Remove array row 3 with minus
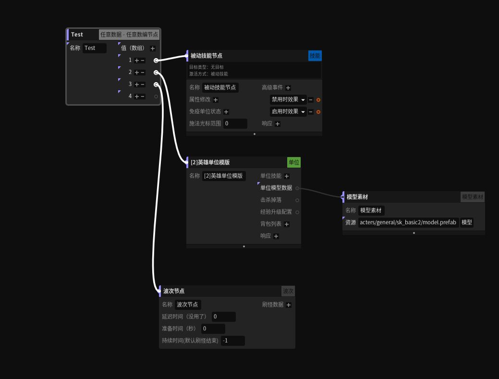 (142, 85)
